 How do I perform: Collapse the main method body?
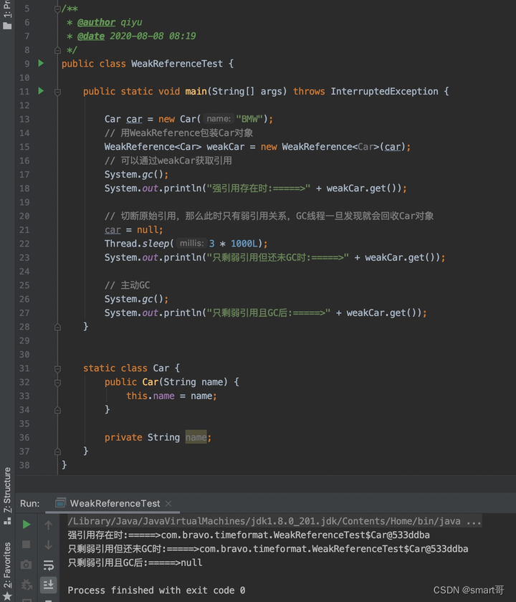[57, 92]
